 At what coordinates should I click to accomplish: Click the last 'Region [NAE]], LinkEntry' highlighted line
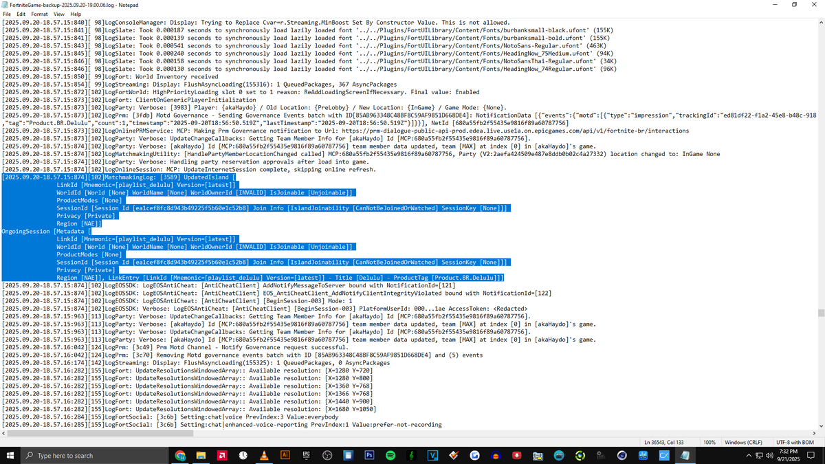(x=280, y=278)
